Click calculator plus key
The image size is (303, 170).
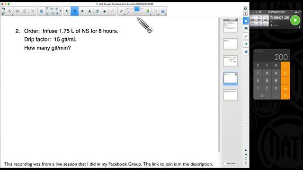[x=285, y=88]
